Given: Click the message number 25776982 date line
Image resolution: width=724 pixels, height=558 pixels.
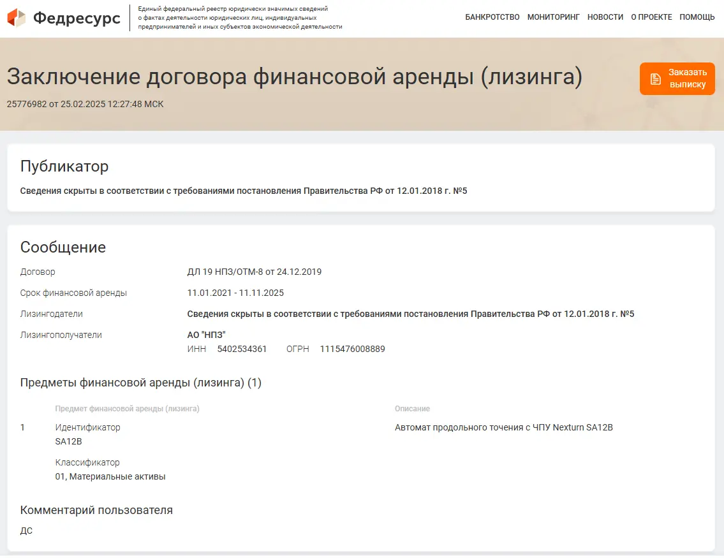Looking at the screenshot, I should tap(85, 104).
